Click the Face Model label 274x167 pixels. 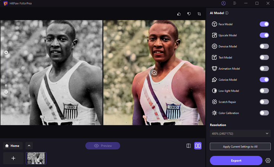[225, 24]
